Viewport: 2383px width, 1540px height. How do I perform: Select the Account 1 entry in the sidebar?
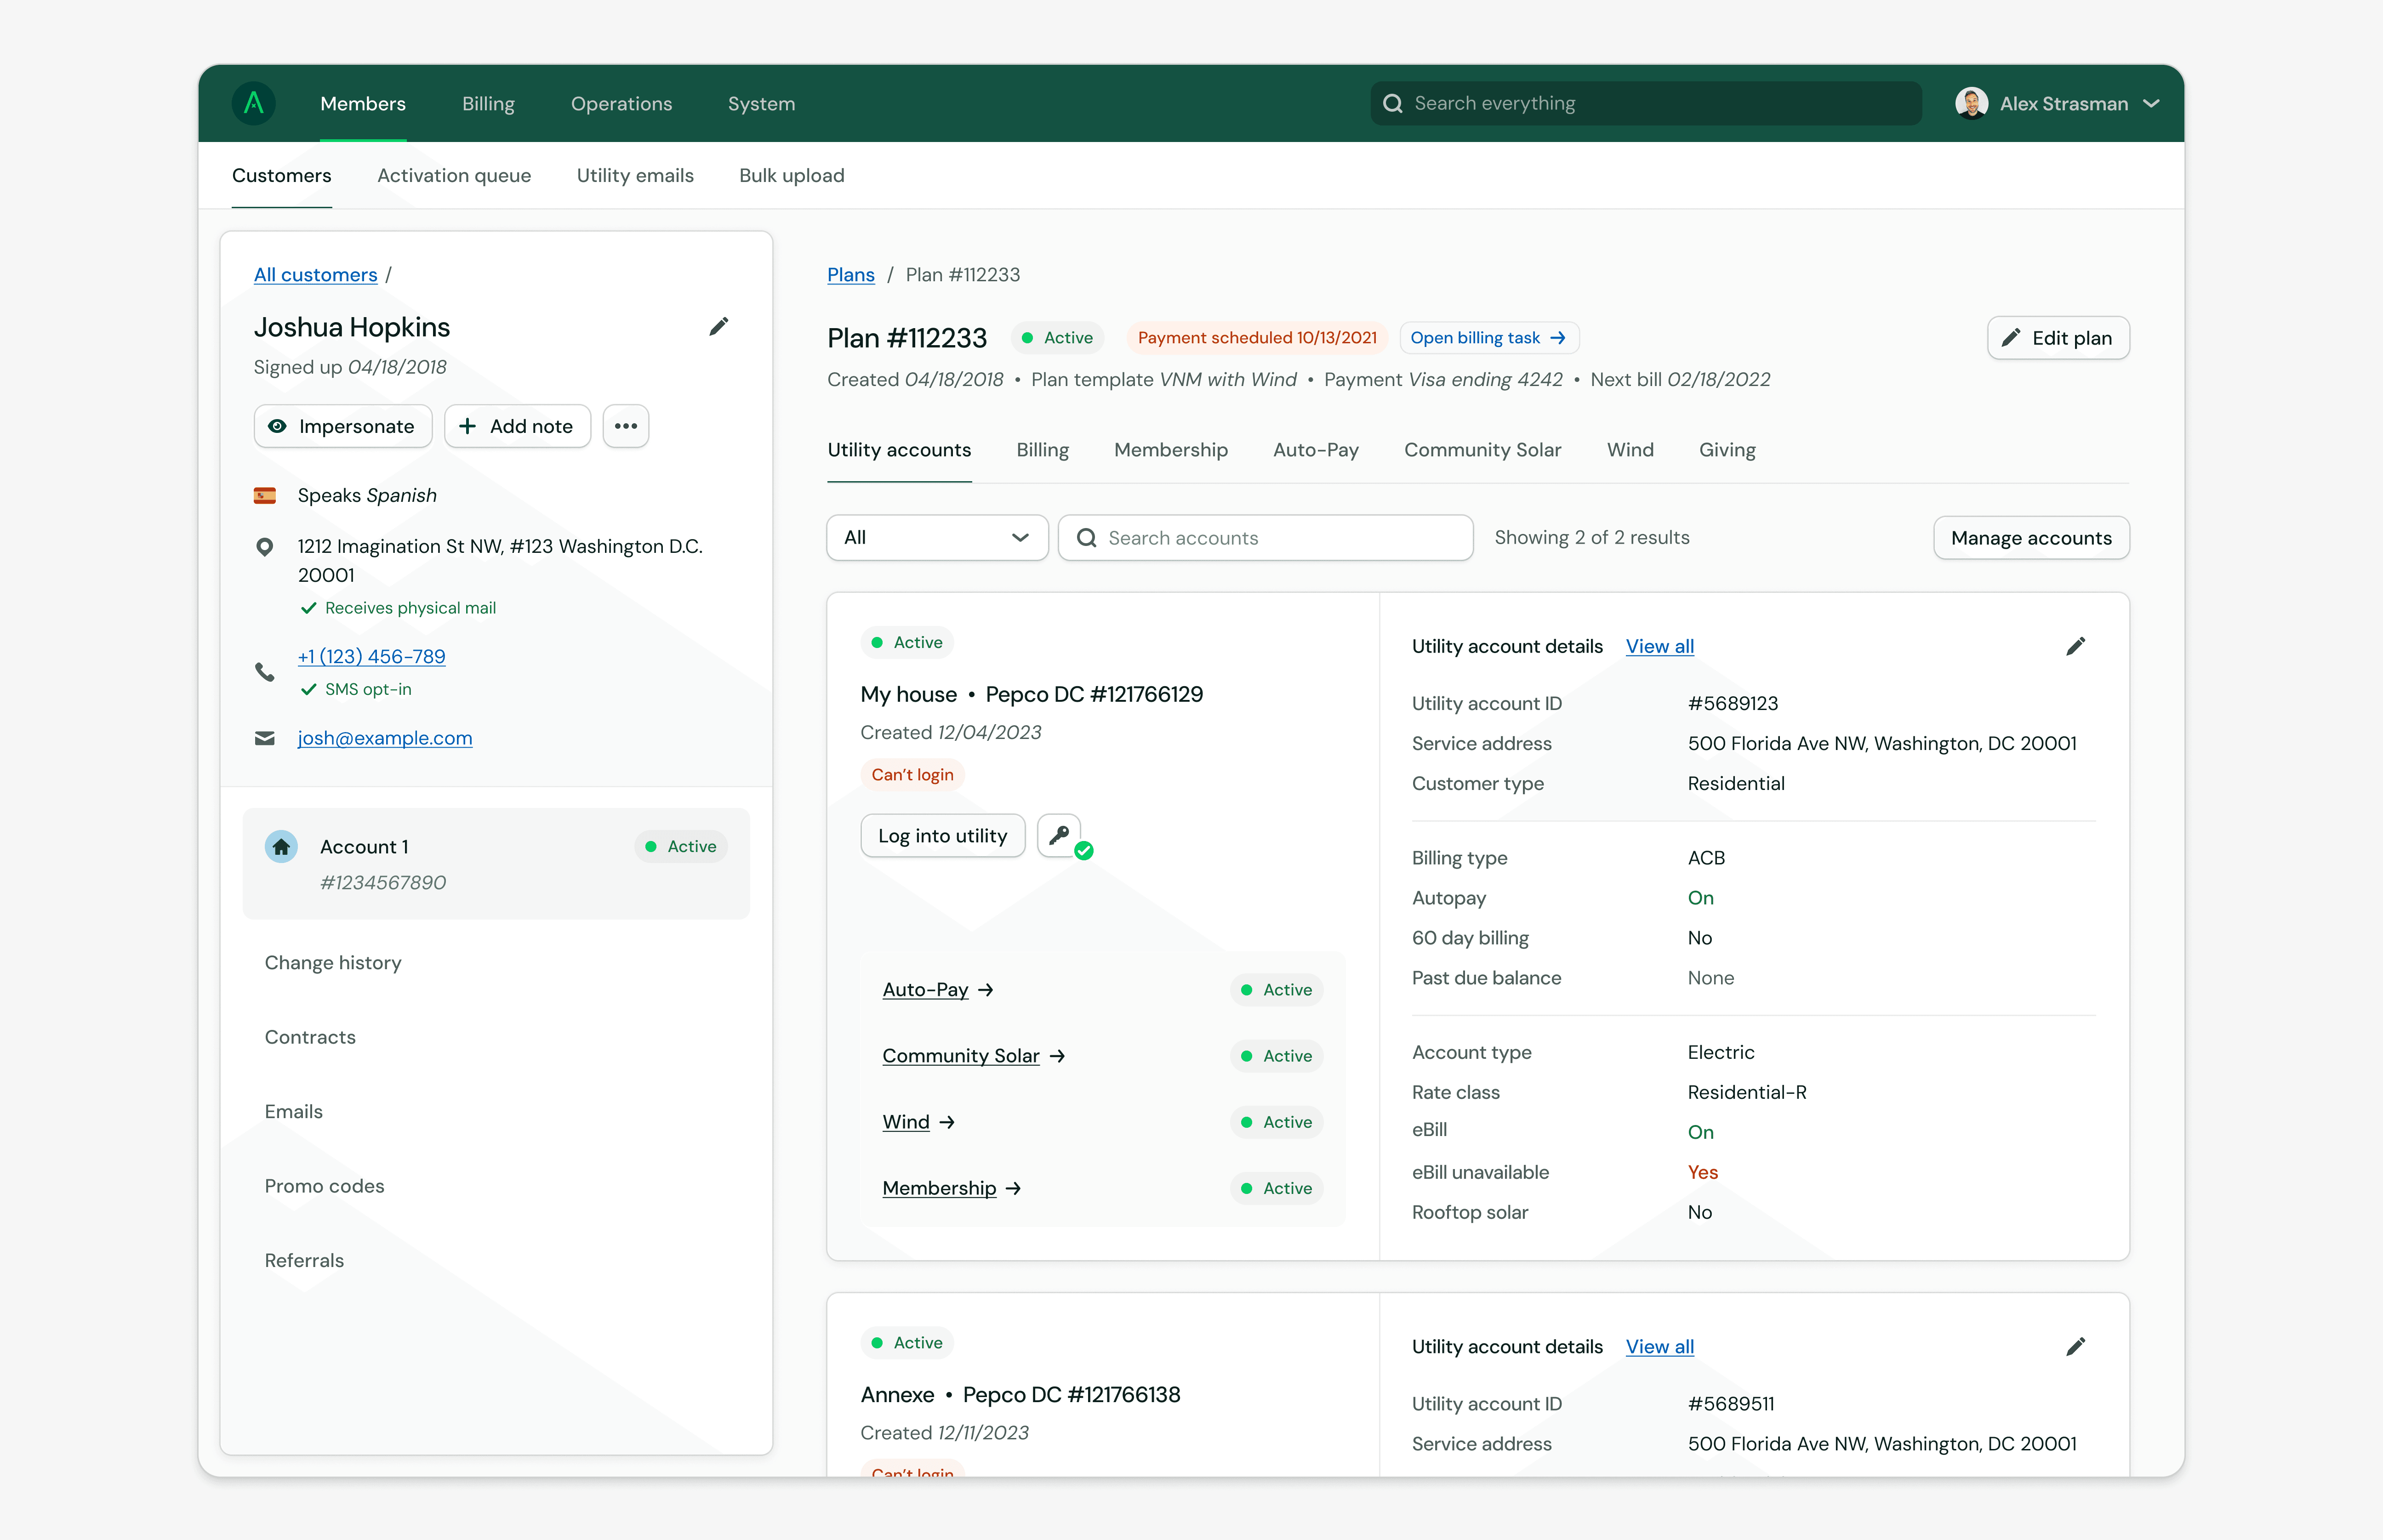point(496,864)
